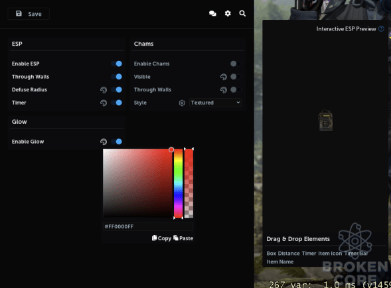Open the Chams Through Walls palette icon

point(224,90)
